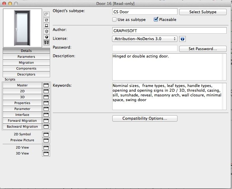Open 2D View in separate window
Image resolution: width=232 pixels, height=189 pixels.
coord(46,148)
